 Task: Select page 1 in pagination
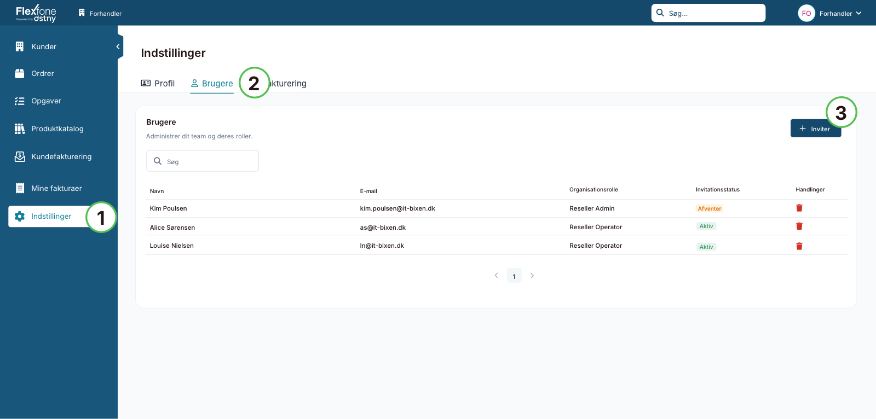coord(514,276)
